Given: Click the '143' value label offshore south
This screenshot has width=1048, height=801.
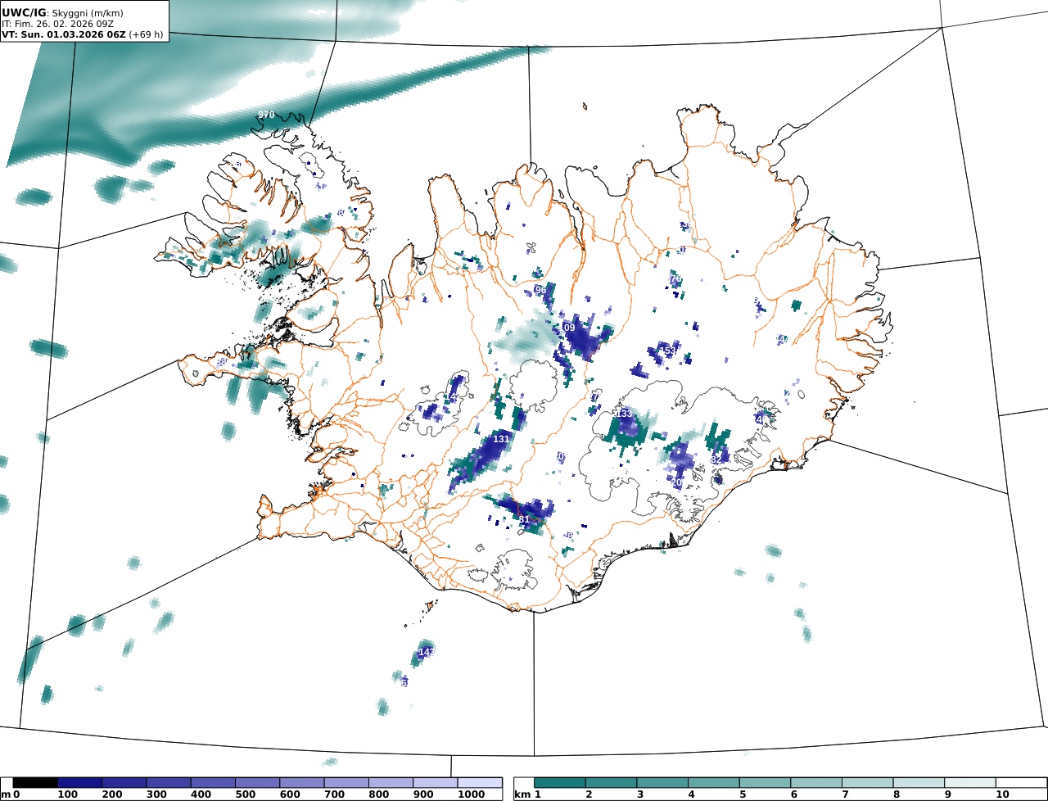Looking at the screenshot, I should click(x=426, y=652).
